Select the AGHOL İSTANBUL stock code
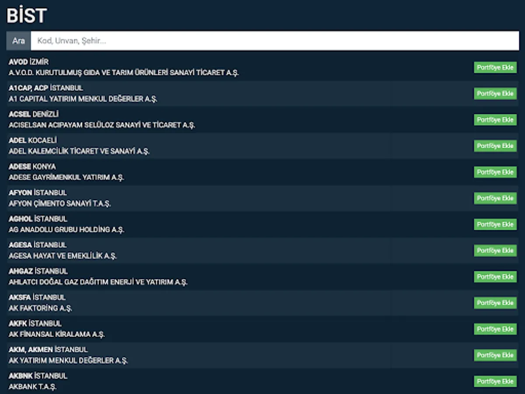 (38, 219)
